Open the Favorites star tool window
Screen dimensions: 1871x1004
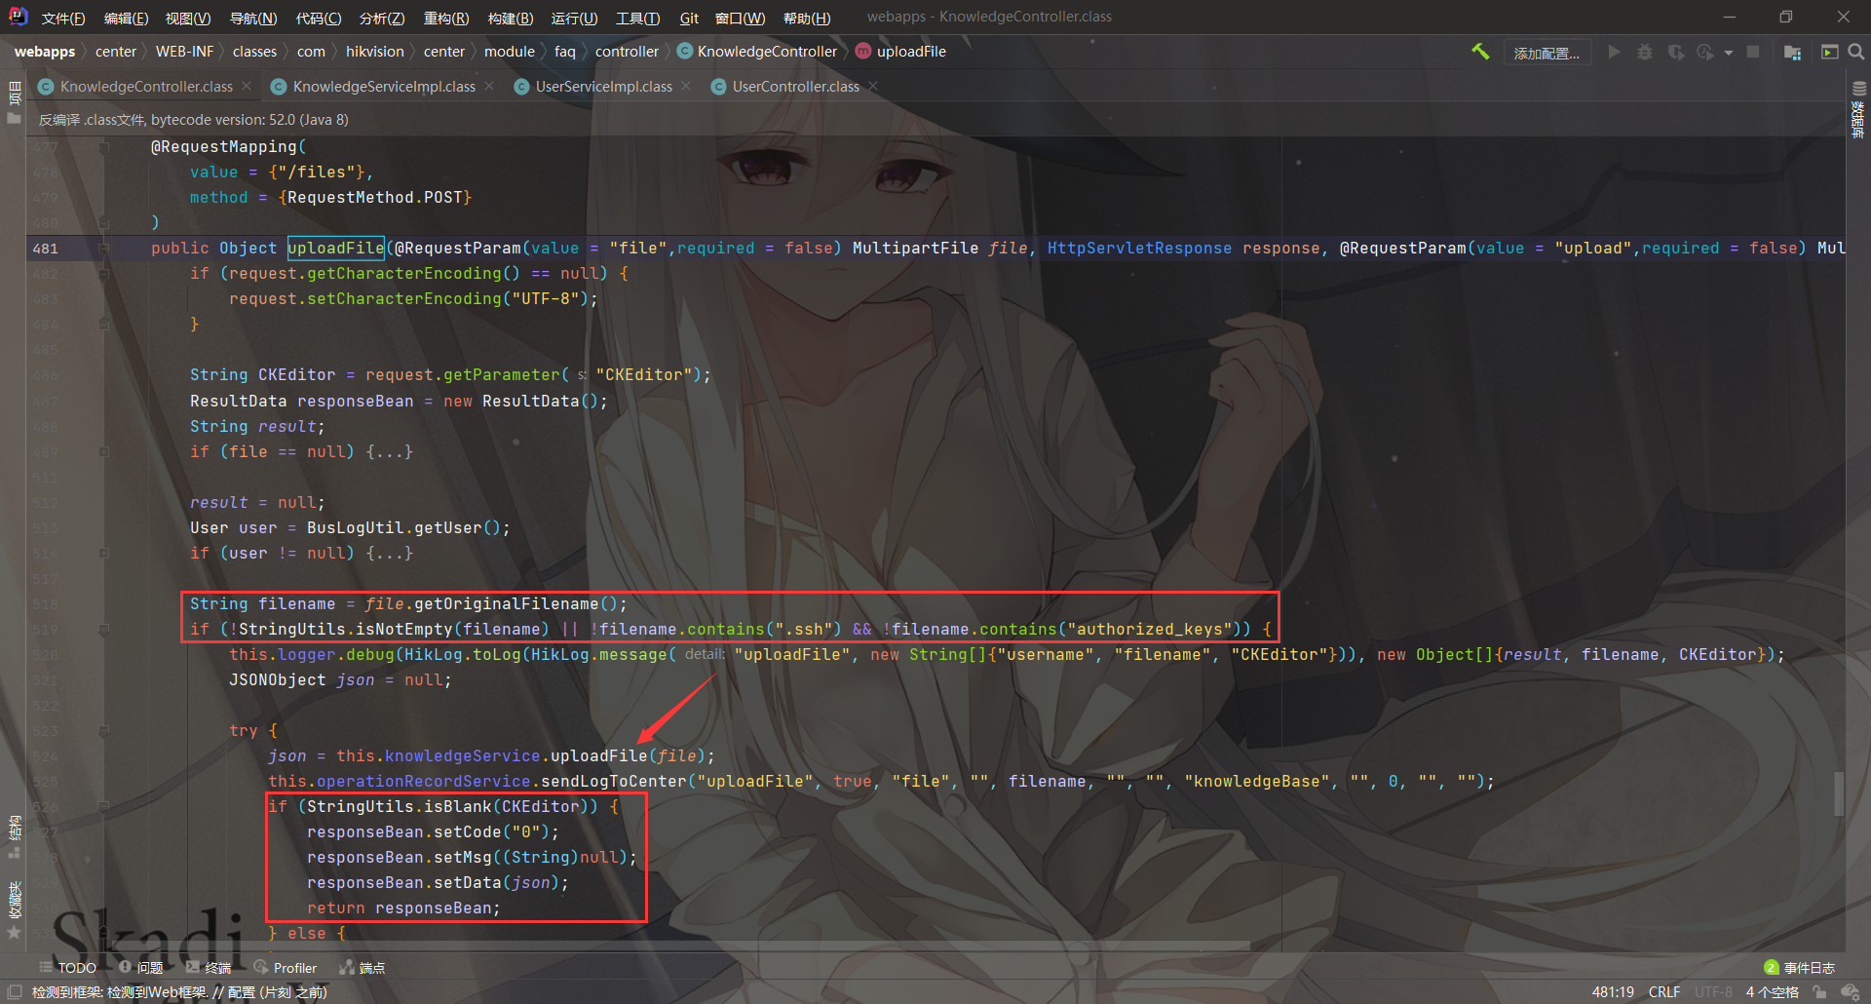coord(14,911)
